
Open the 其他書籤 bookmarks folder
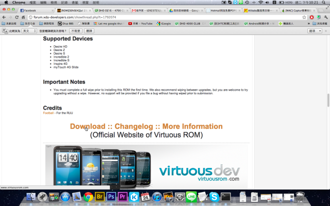pos(320,24)
